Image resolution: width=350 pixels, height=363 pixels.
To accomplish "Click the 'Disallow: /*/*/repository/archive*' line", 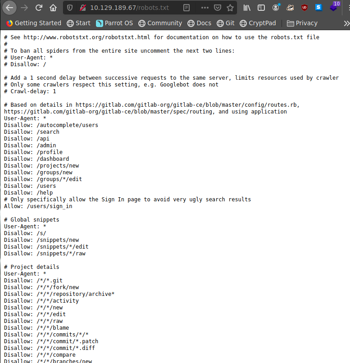I will click(59, 294).
